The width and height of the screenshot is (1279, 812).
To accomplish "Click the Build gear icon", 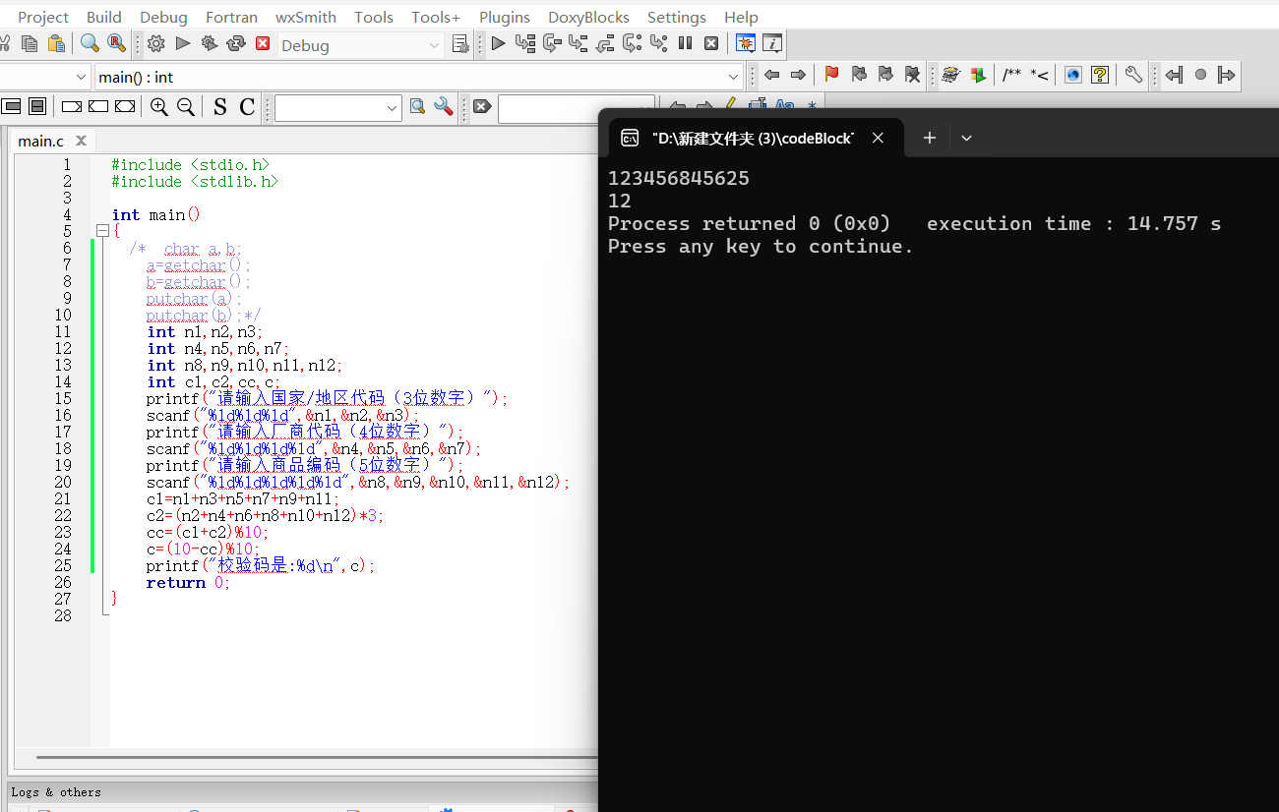I will (156, 43).
